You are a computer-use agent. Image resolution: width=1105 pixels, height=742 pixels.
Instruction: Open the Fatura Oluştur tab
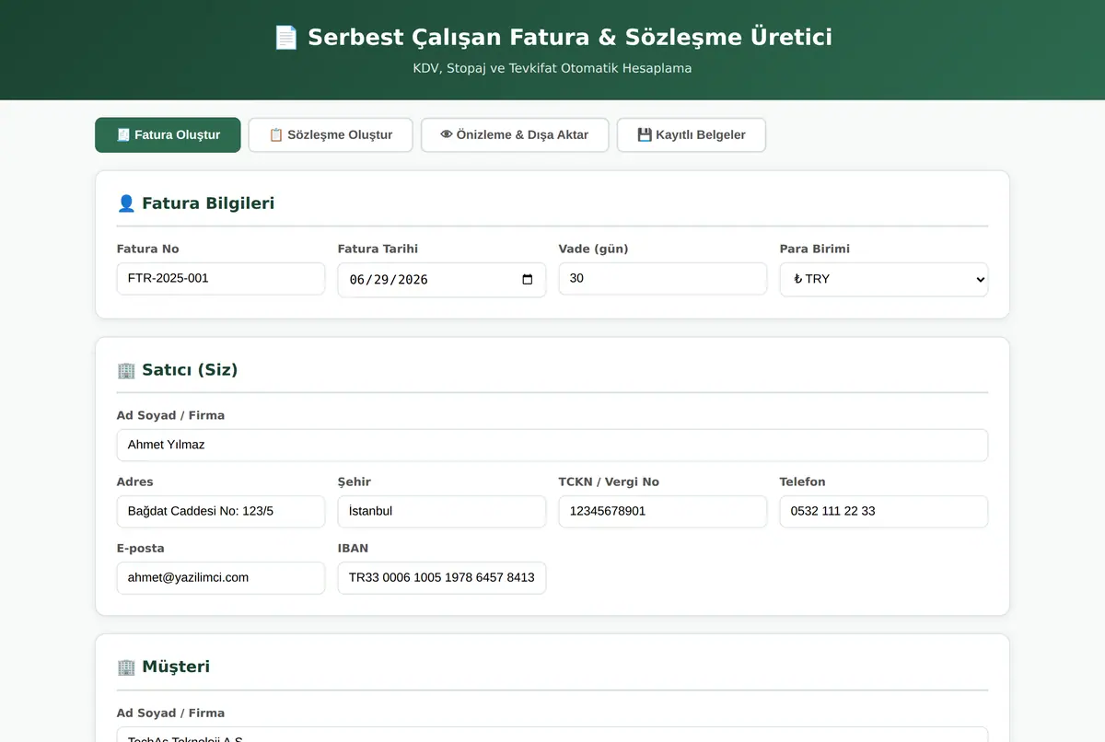point(168,134)
